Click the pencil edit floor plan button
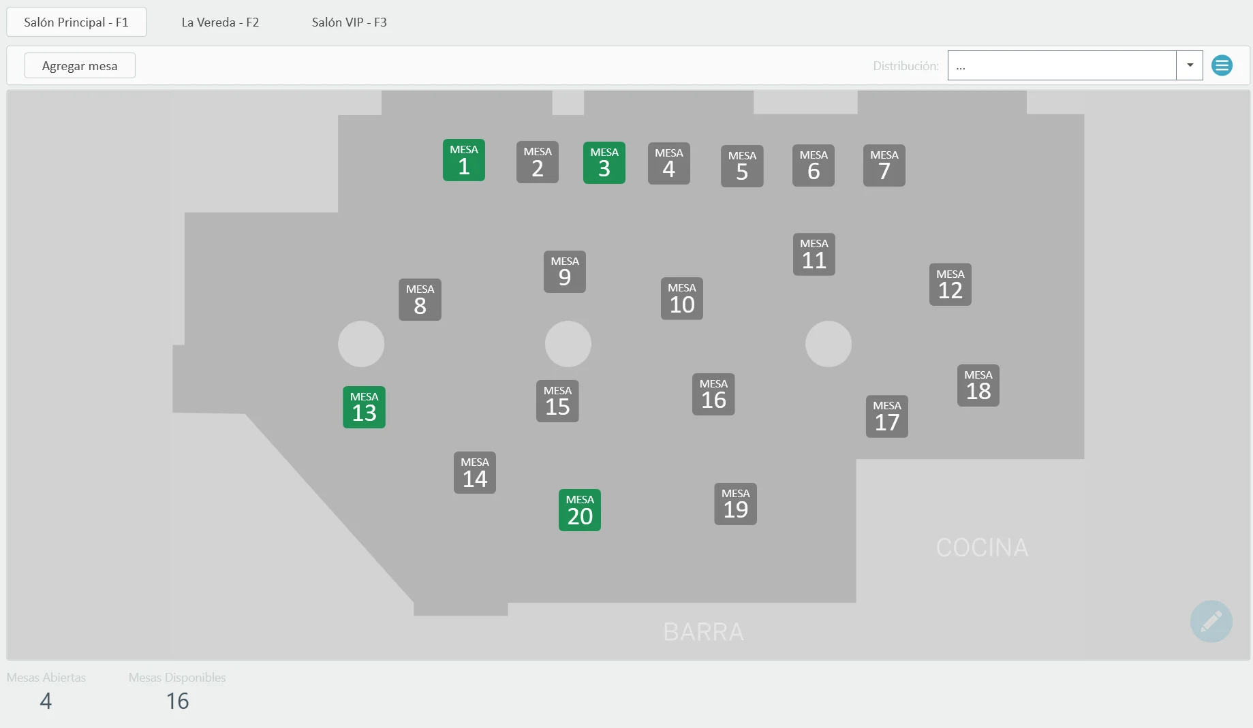The image size is (1253, 728). [1211, 621]
